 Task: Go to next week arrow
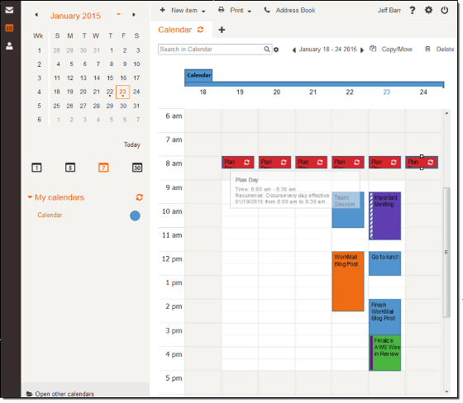pos(362,50)
